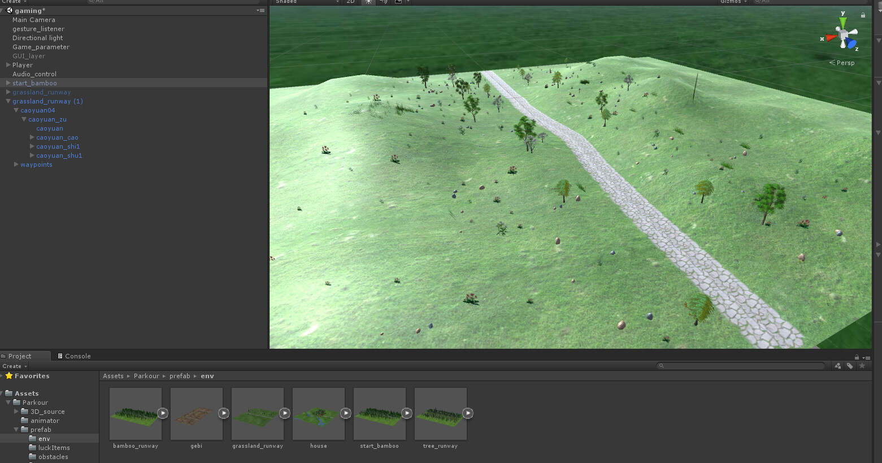This screenshot has width=882, height=463.
Task: Click the env folder breadcrumb link
Action: click(x=207, y=375)
